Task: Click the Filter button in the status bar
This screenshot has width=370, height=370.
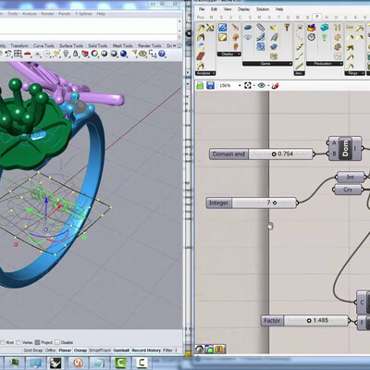Action: tap(167, 351)
